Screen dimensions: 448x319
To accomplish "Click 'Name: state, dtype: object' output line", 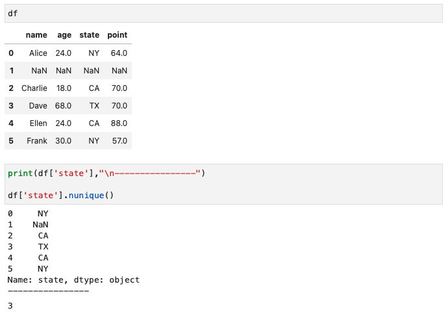I will 73,280.
